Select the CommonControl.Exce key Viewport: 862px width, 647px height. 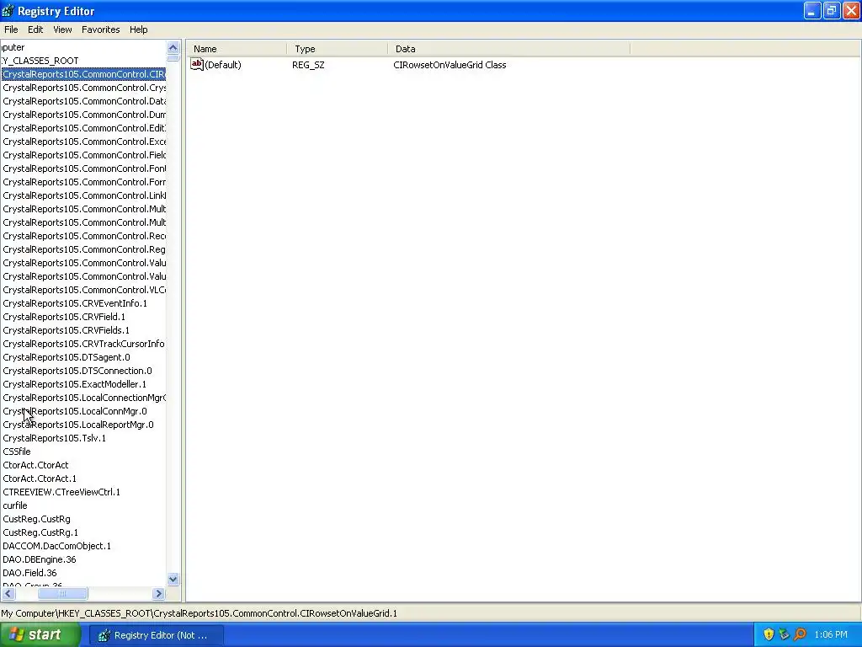[83, 142]
